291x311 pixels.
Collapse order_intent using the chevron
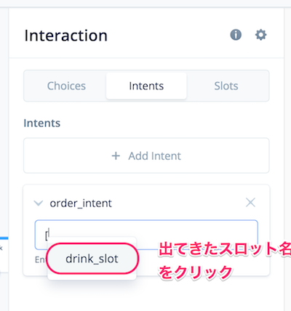click(x=38, y=203)
